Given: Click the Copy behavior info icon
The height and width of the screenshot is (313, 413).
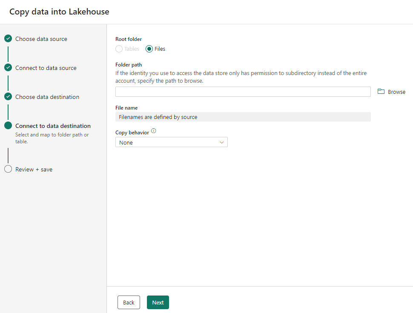Looking at the screenshot, I should (154, 131).
